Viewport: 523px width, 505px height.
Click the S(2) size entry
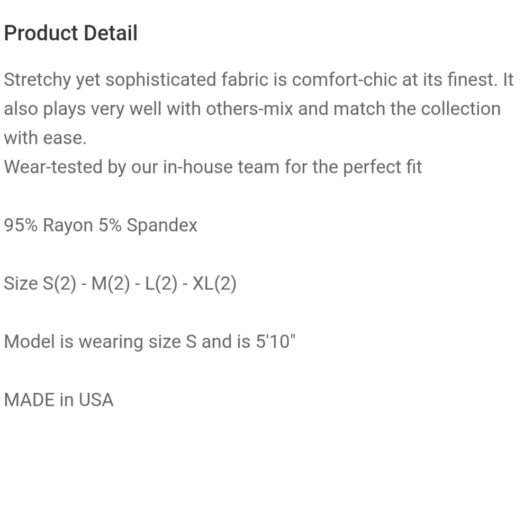pyautogui.click(x=60, y=284)
